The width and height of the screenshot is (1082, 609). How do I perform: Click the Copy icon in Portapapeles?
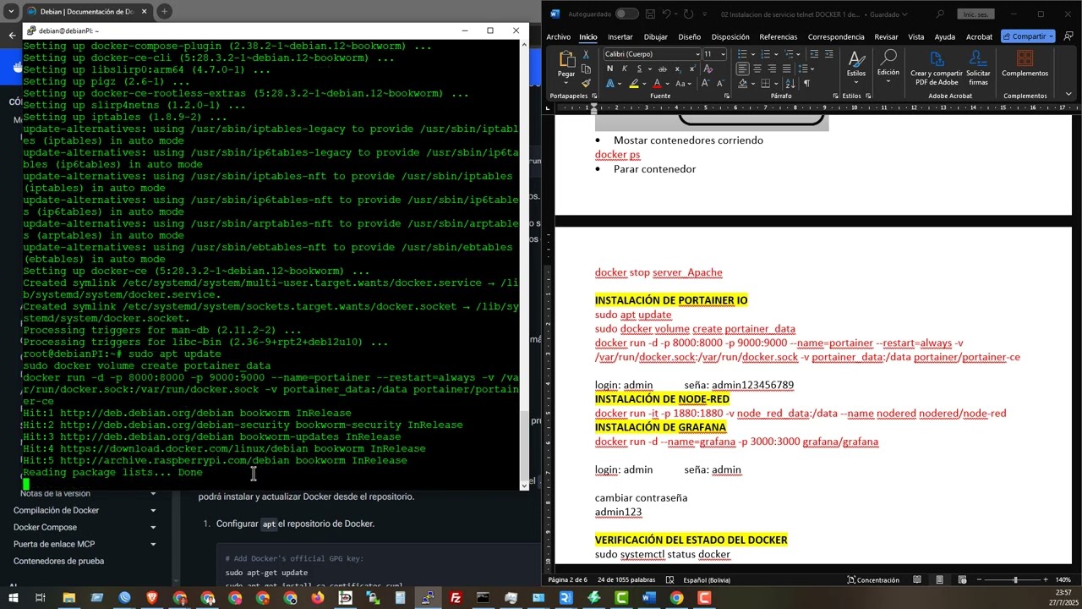tap(586, 69)
